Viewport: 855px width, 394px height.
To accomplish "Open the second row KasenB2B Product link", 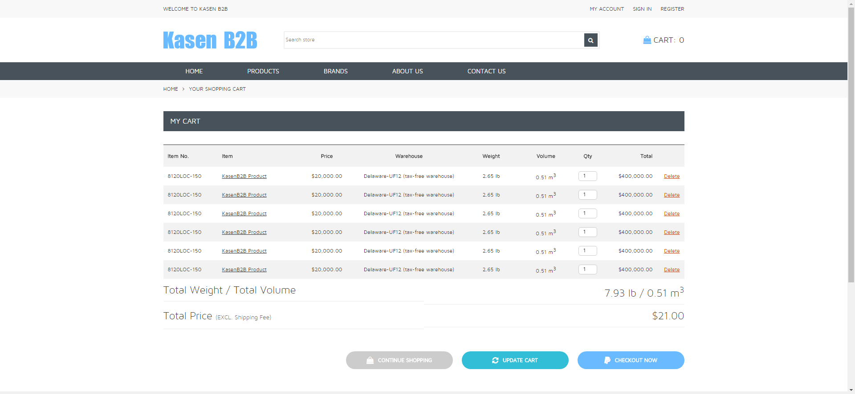I will click(x=244, y=195).
